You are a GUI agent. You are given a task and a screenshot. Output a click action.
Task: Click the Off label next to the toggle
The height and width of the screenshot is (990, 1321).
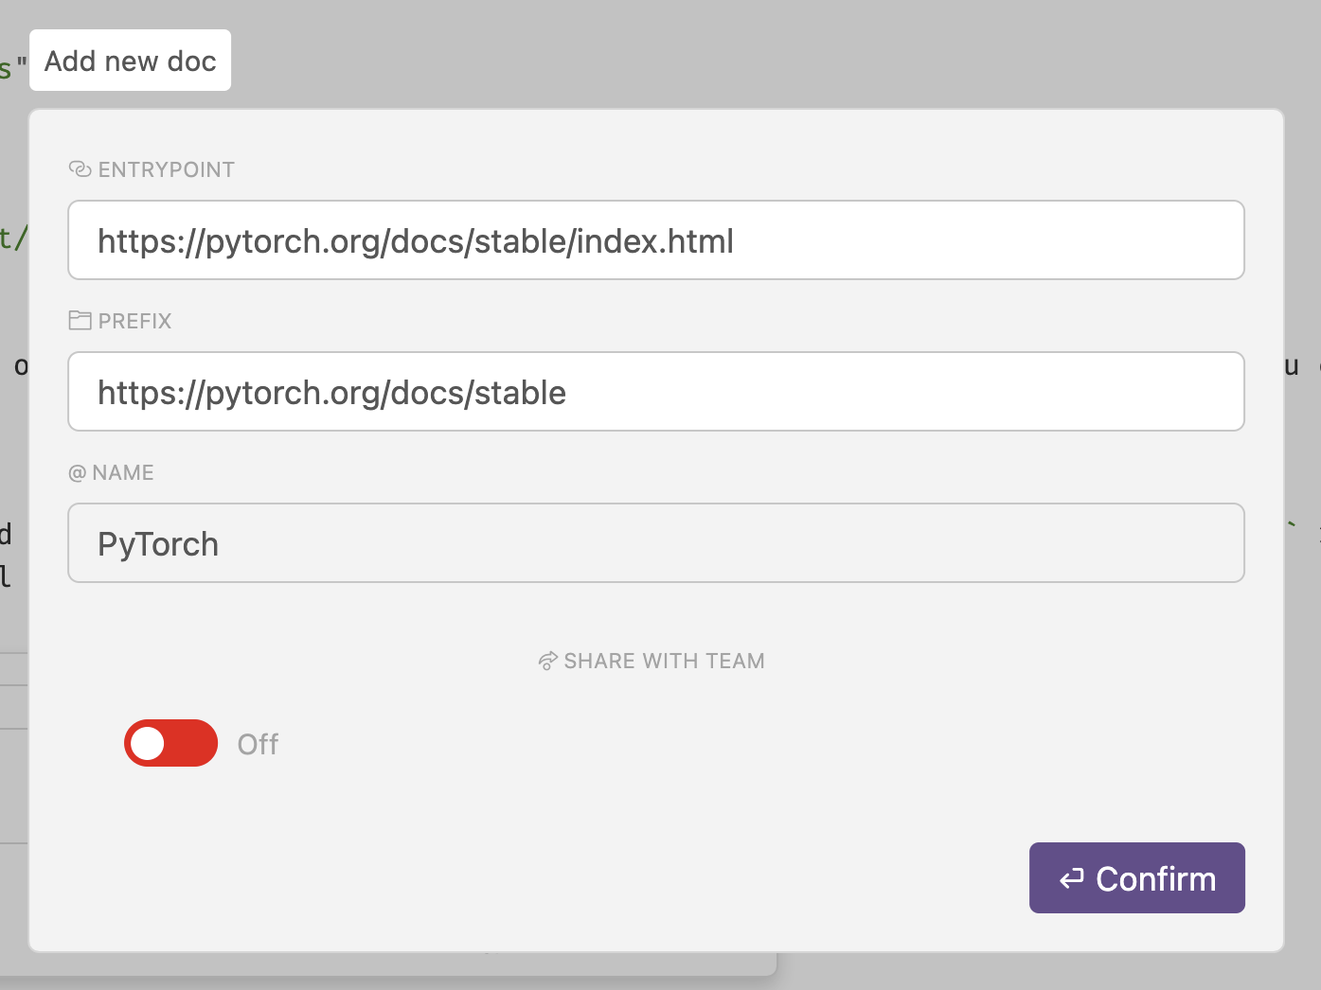258,745
